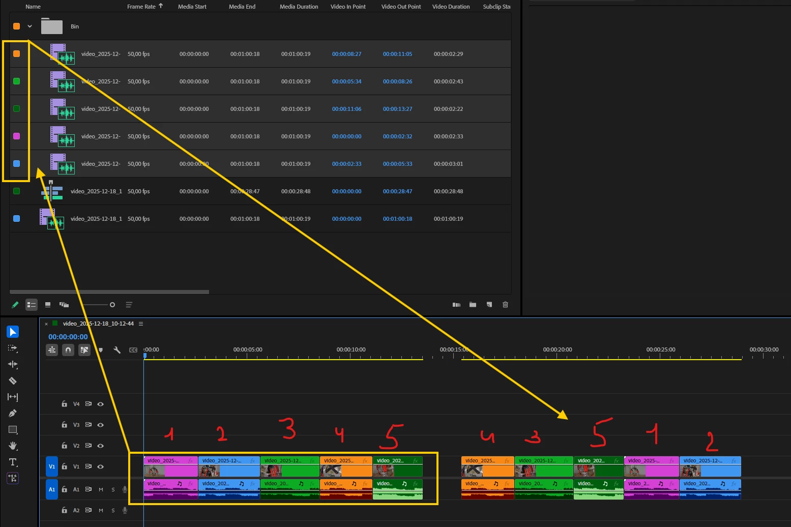Viewport: 791px width, 527px height.
Task: Click the voice-over record mic on A2
Action: [x=125, y=510]
